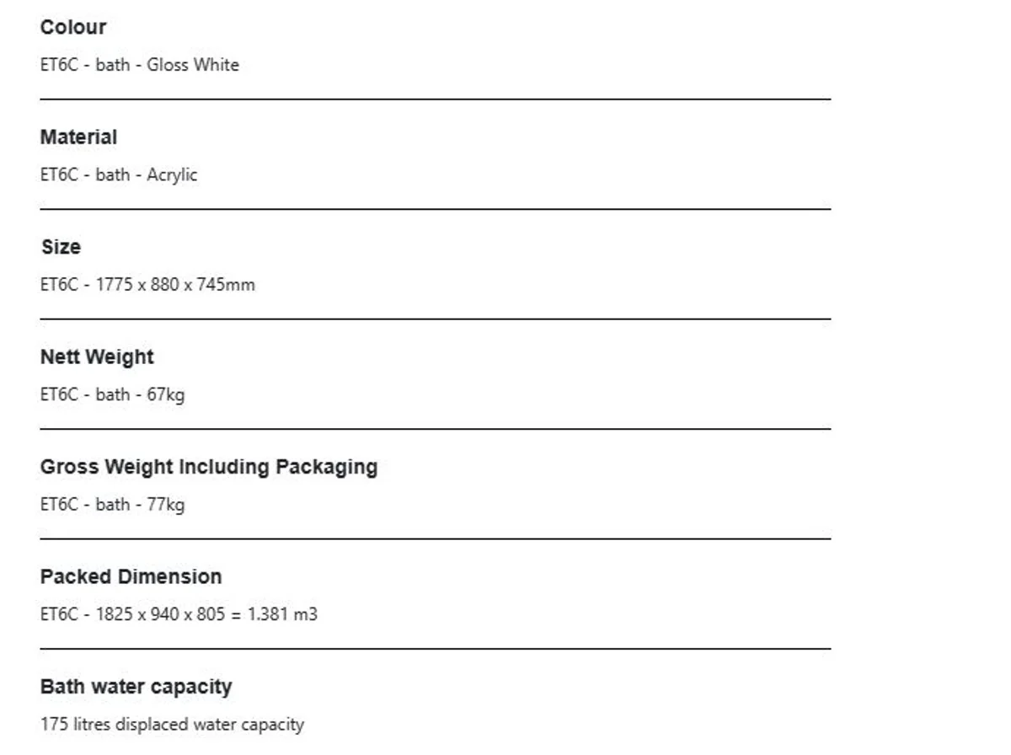Click the Colour heading
The width and height of the screenshot is (1011, 755).
73,27
